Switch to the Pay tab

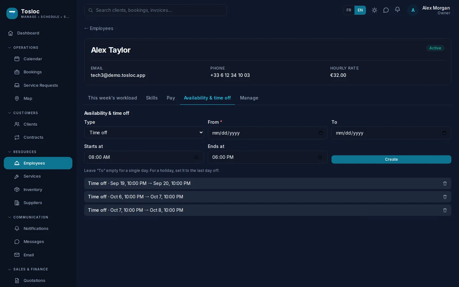pyautogui.click(x=171, y=98)
